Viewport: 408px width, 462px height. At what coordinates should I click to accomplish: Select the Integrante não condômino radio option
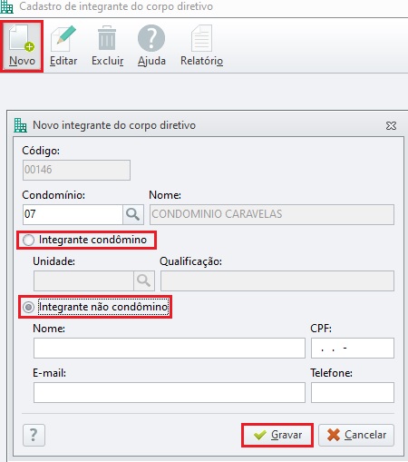point(28,308)
